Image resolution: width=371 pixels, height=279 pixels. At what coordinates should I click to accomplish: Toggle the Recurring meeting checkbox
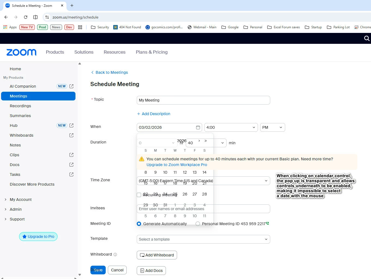[139, 195]
